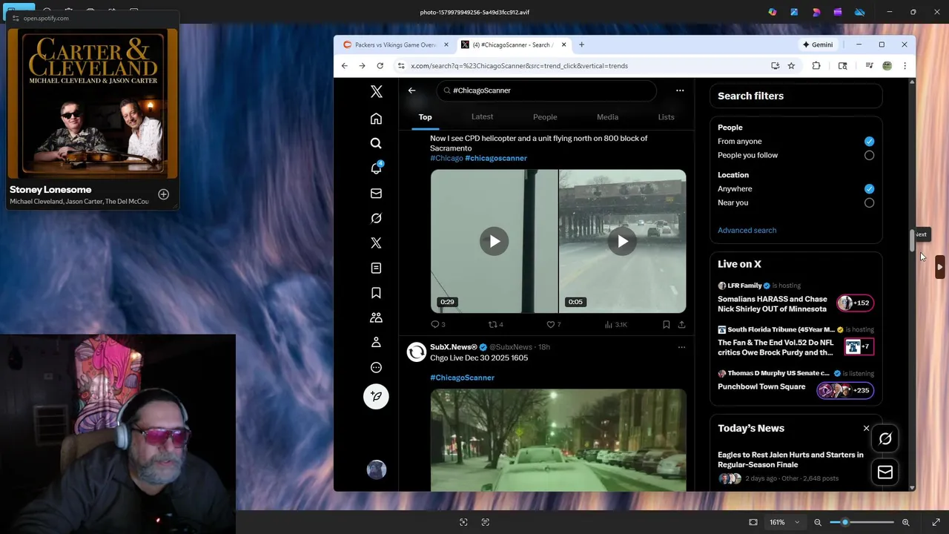Share the CPD helicopter post
The width and height of the screenshot is (949, 534).
681,324
